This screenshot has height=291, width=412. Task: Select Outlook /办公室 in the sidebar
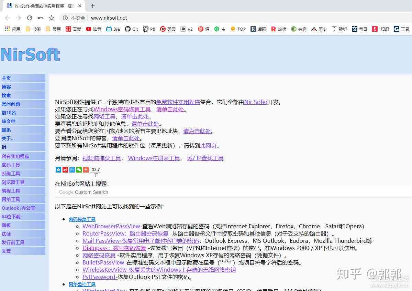23,208
